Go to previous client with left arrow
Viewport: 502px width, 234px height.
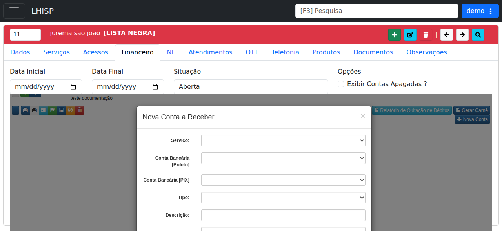click(447, 35)
